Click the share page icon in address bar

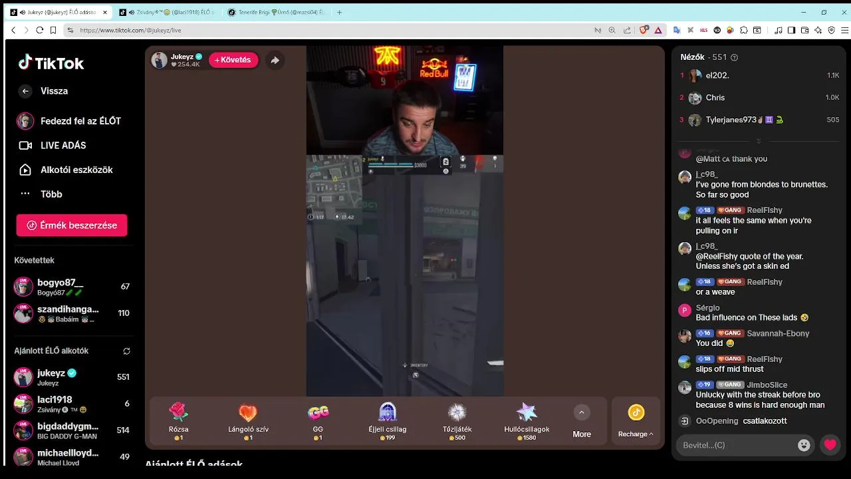coord(627,30)
